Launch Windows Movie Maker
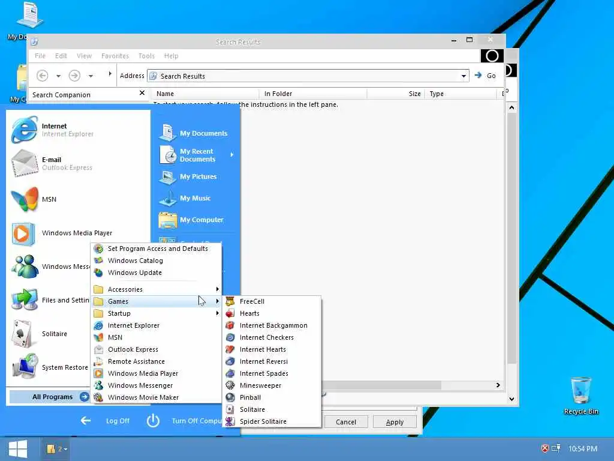This screenshot has width=614, height=461. tap(156, 397)
